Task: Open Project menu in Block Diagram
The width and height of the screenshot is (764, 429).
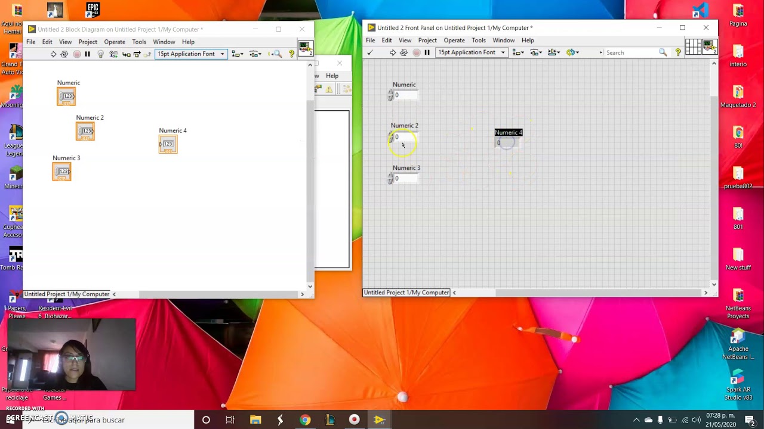Action: (x=88, y=42)
